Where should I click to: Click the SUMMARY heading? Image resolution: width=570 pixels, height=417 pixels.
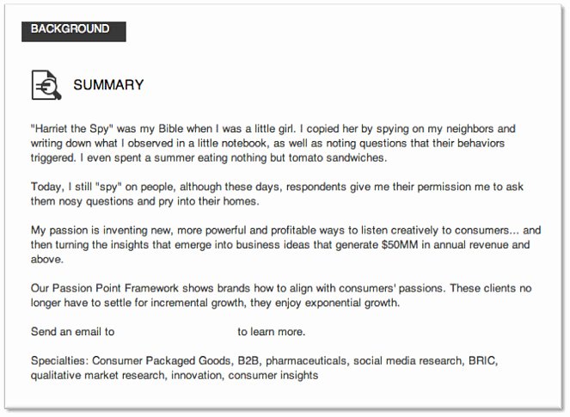pyautogui.click(x=108, y=85)
